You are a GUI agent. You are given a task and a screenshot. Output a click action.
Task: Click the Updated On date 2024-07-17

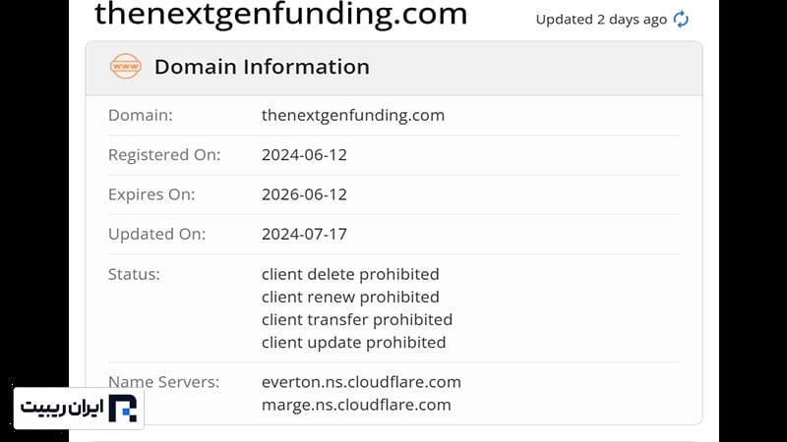pos(304,234)
